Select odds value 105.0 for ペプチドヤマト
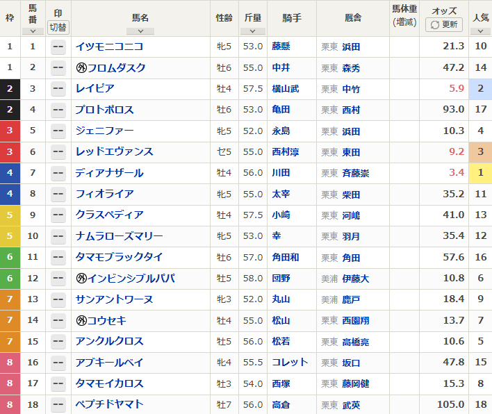The width and height of the screenshot is (492, 414). click(x=450, y=404)
